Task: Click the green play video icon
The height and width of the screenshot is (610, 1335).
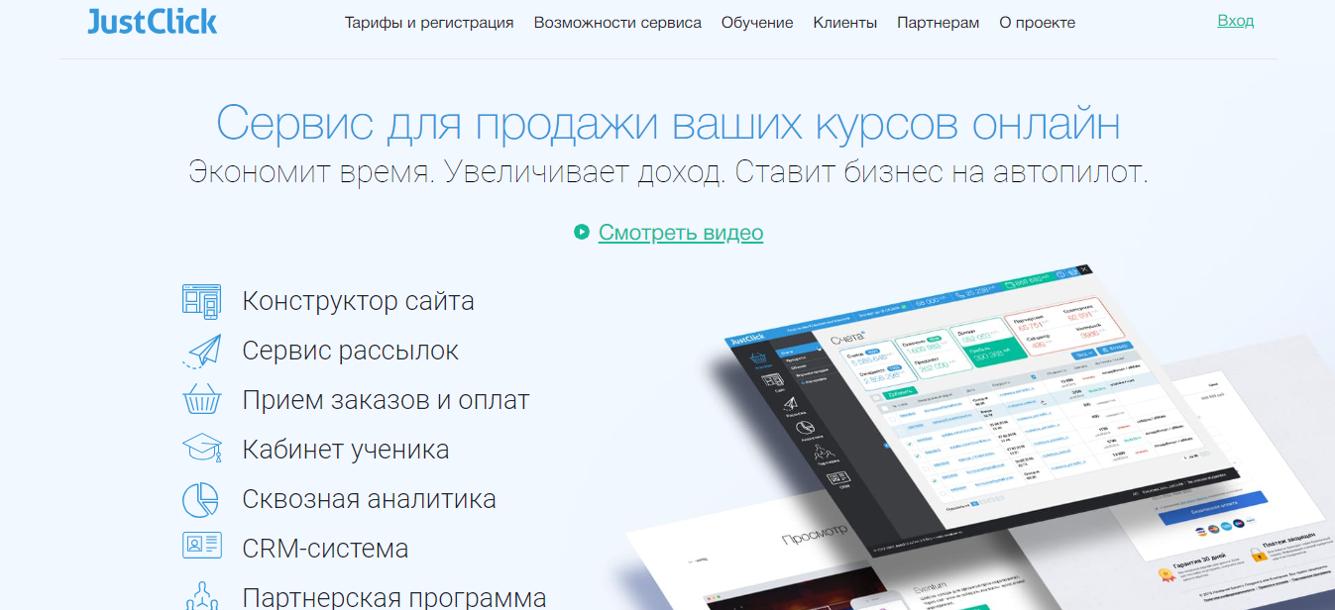Action: coord(582,233)
